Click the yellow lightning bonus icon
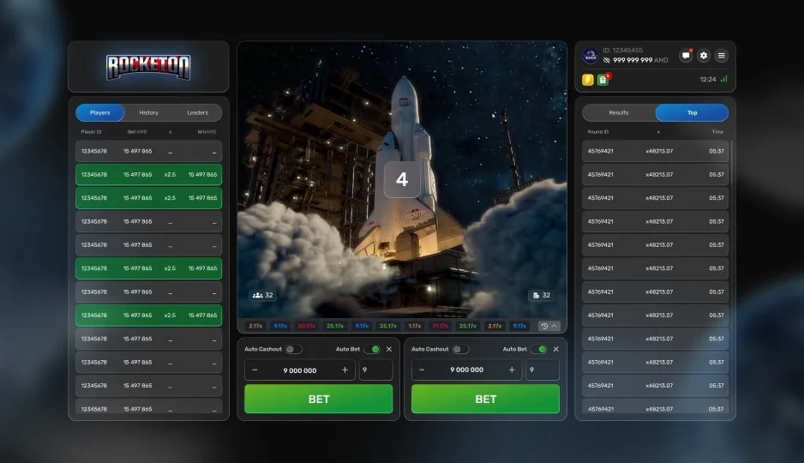This screenshot has height=463, width=804. [588, 80]
